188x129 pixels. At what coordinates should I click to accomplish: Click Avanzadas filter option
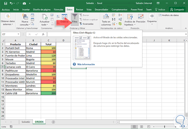[x=87, y=24]
